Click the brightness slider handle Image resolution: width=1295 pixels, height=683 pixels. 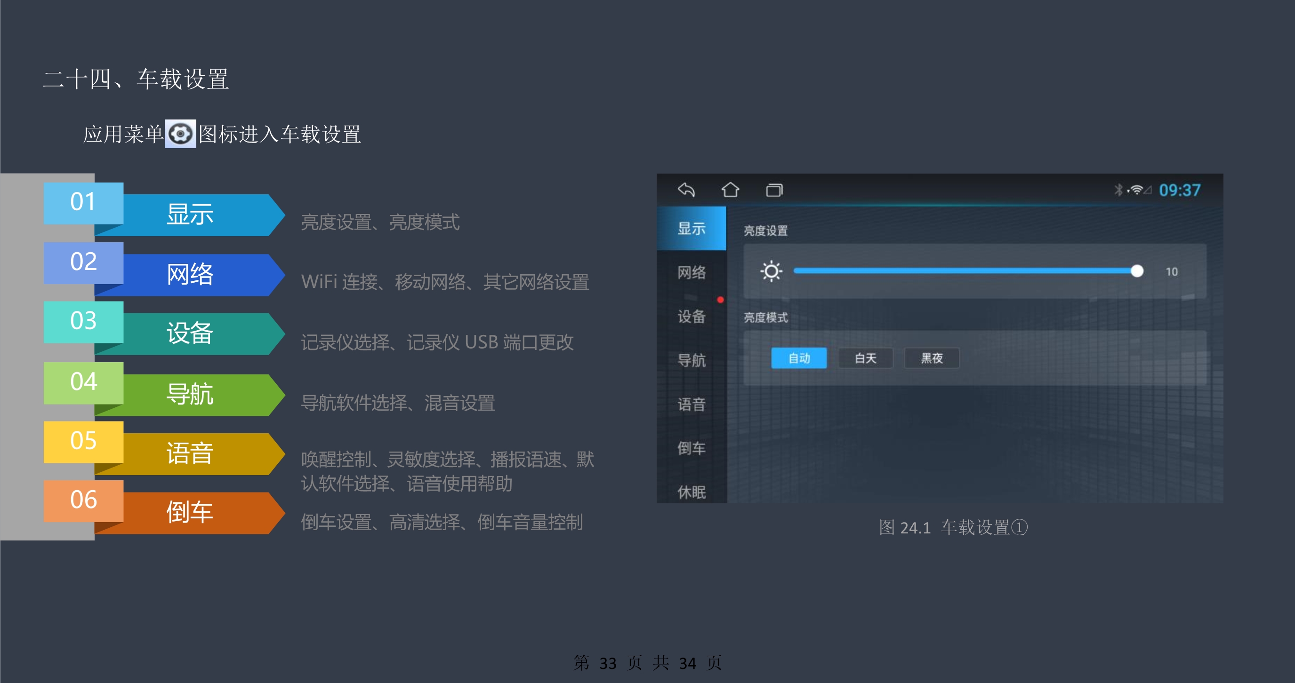point(1137,271)
